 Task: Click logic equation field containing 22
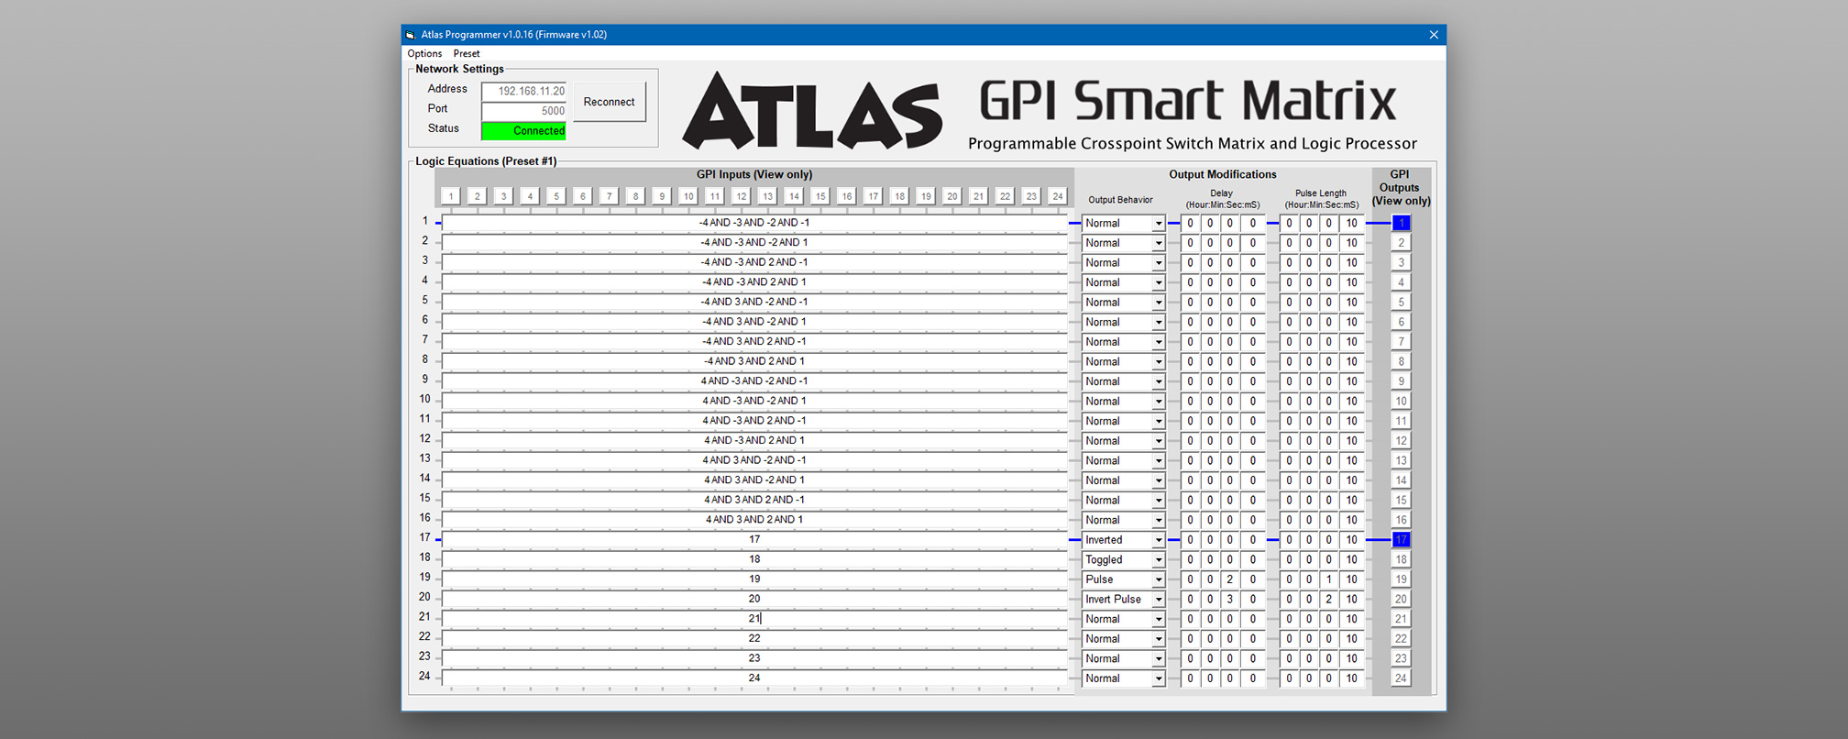(x=754, y=639)
